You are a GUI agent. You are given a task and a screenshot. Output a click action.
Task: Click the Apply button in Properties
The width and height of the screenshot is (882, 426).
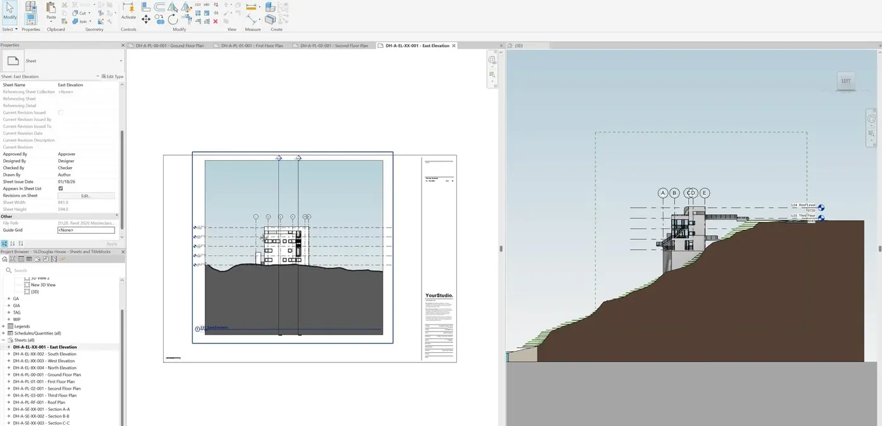(112, 244)
